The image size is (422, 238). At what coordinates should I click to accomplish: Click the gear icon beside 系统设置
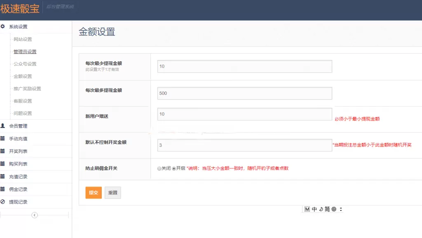point(3,26)
